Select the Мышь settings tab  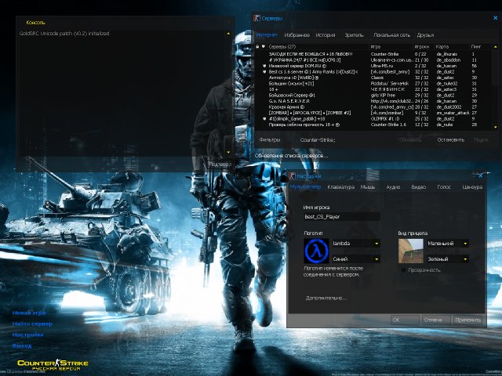(x=368, y=186)
